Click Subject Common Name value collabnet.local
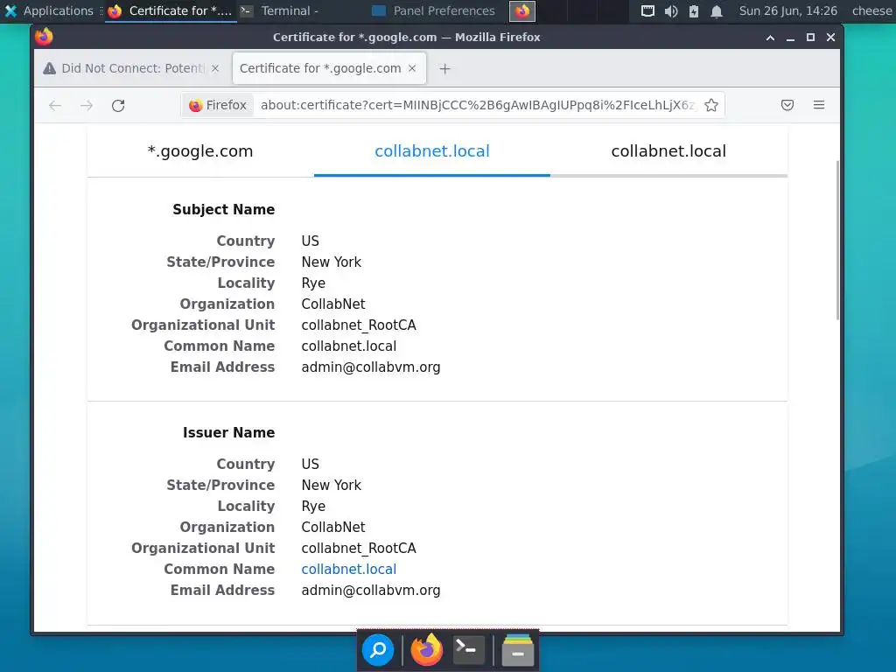The height and width of the screenshot is (672, 896). [348, 346]
